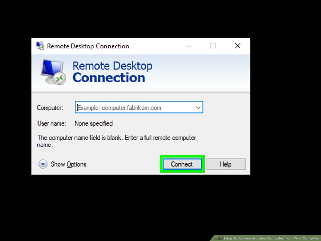Click the Connect button
The image size is (321, 241).
[x=182, y=164]
